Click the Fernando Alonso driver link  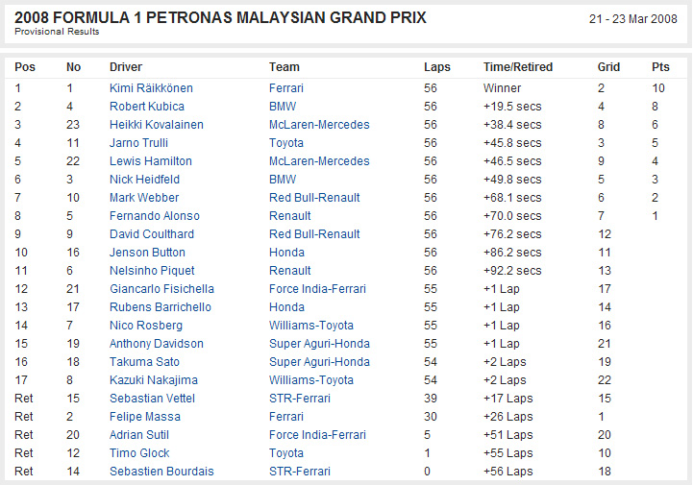tap(155, 216)
